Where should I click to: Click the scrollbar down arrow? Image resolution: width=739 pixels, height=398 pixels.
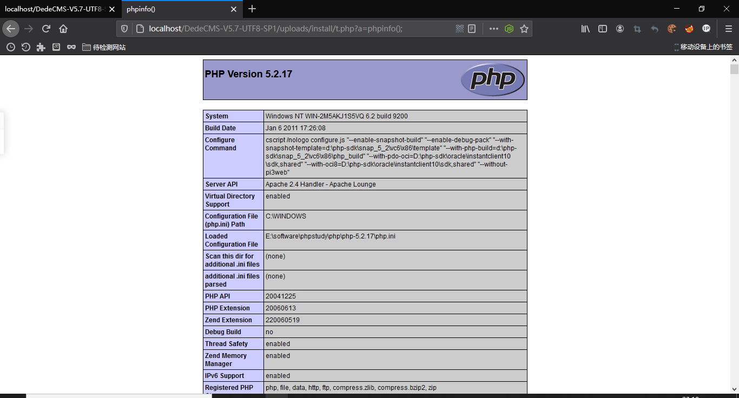coord(734,389)
